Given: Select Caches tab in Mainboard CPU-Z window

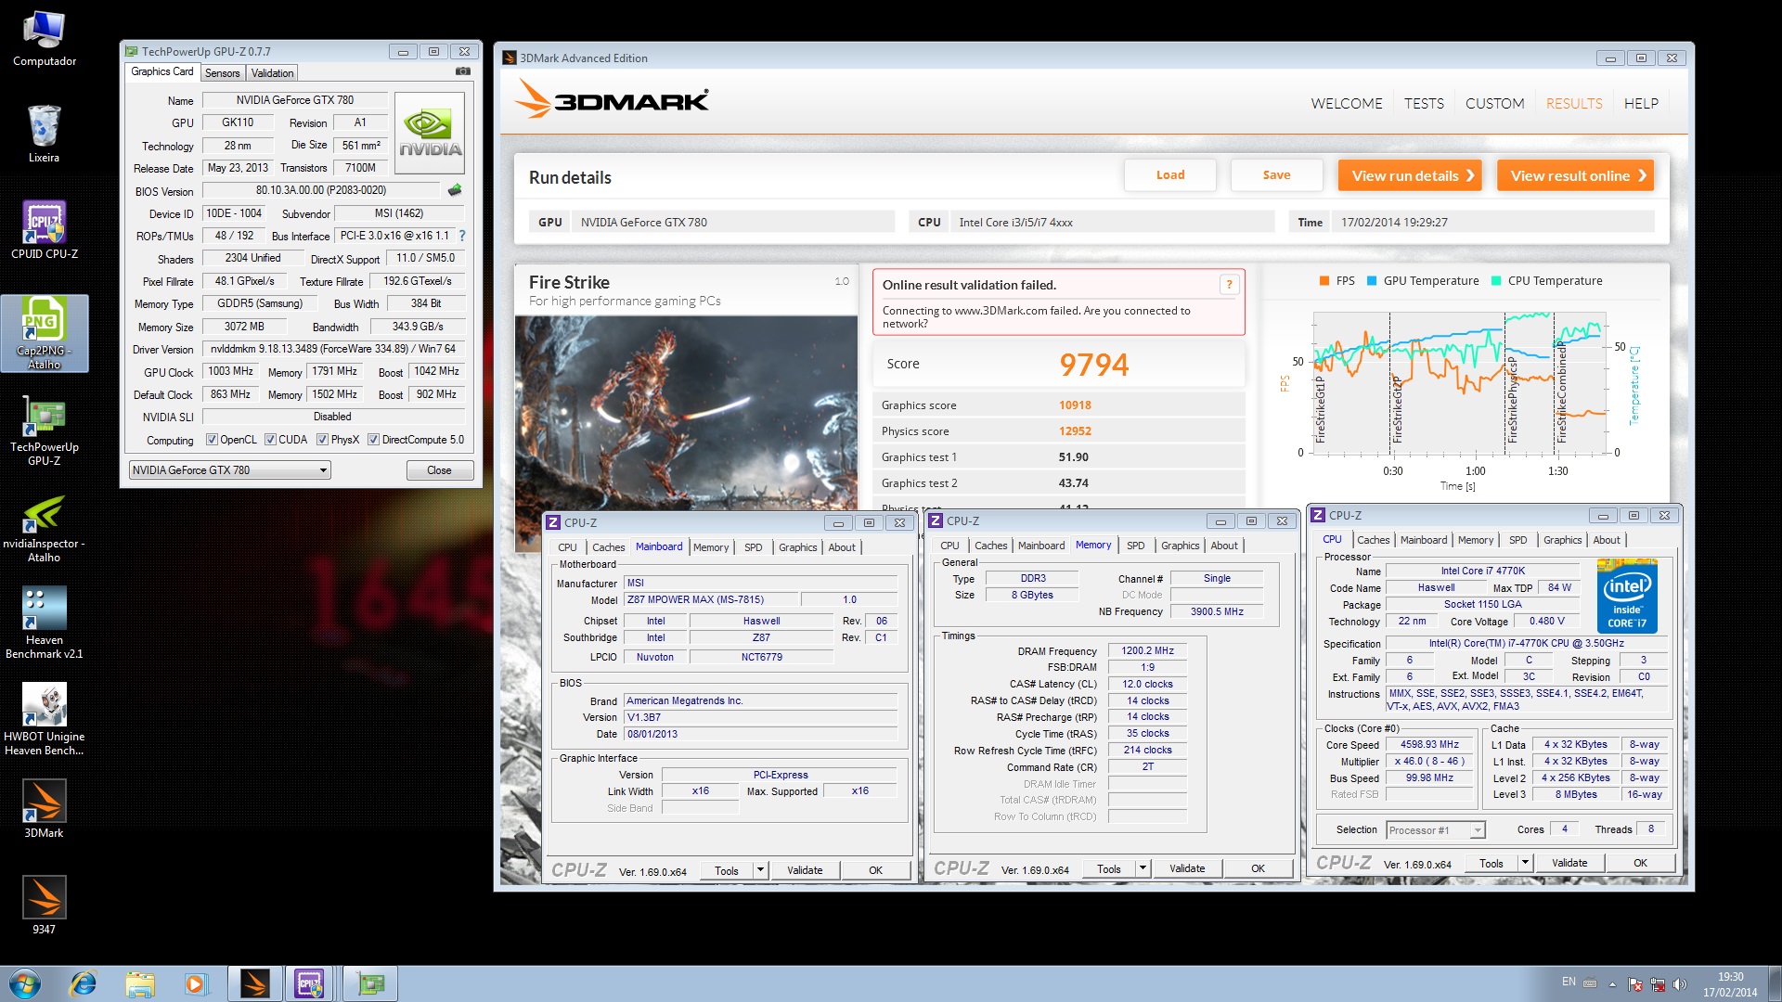Looking at the screenshot, I should 608,547.
